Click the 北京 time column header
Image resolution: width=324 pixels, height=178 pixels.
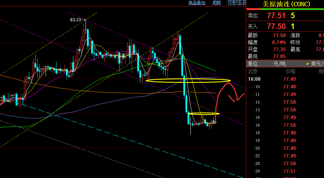pos(253,72)
